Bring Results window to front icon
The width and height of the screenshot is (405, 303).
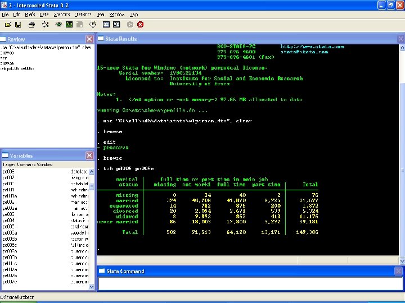pyautogui.click(x=69, y=25)
